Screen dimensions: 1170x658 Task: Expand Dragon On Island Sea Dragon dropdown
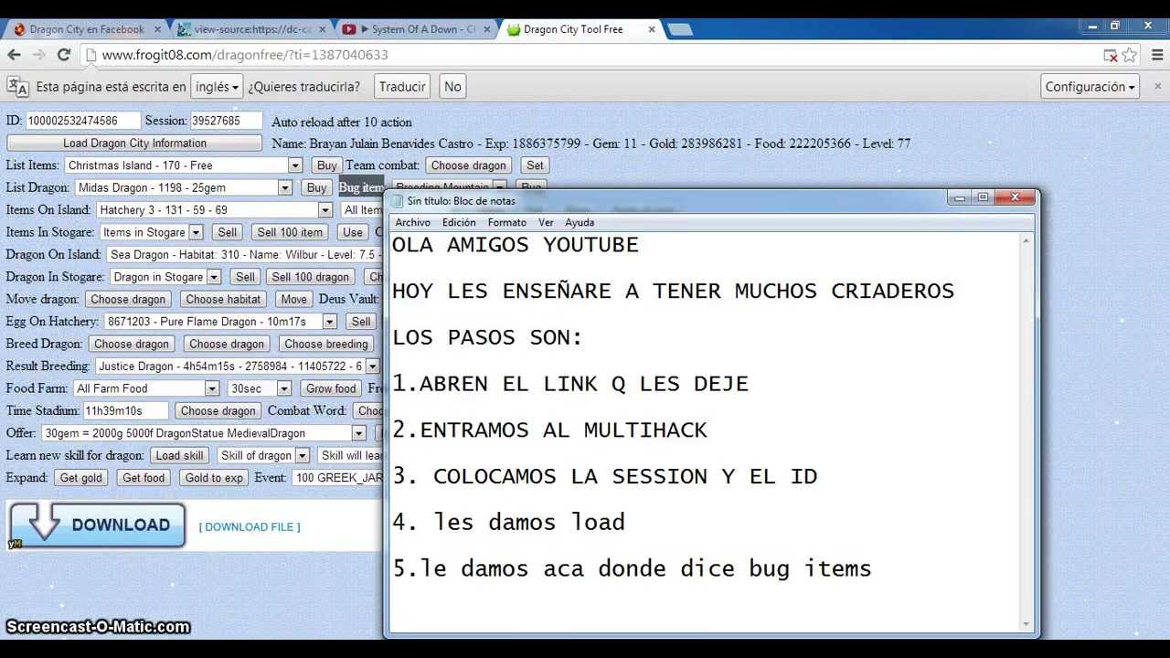(x=245, y=255)
